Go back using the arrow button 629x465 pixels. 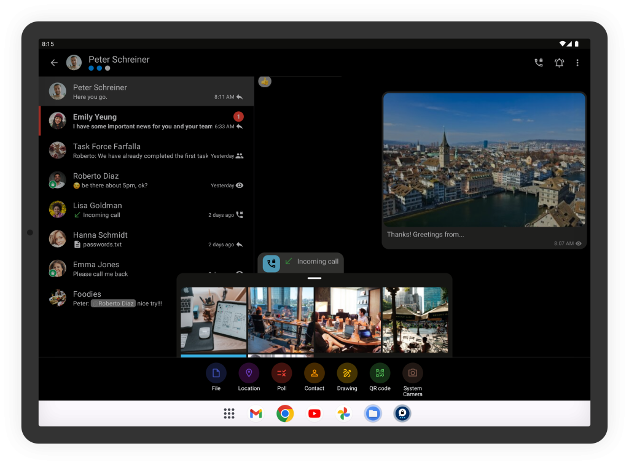click(x=54, y=63)
